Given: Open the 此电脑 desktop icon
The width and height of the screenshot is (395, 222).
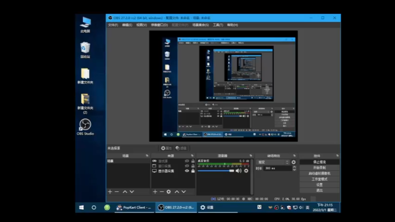Looking at the screenshot, I should pyautogui.click(x=85, y=25).
